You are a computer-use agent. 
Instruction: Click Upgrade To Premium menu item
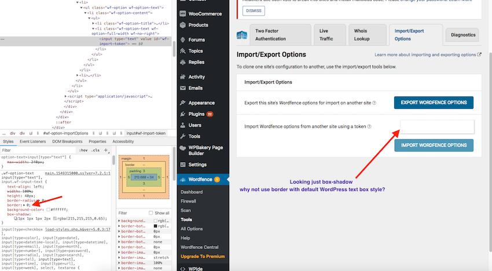coord(203,257)
